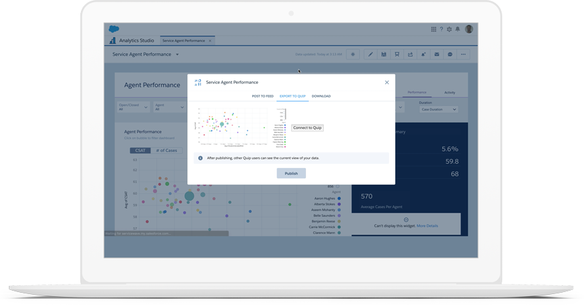Image resolution: width=584 pixels, height=305 pixels.
Task: Click the Analytics Studio bar chart icon
Action: [112, 40]
